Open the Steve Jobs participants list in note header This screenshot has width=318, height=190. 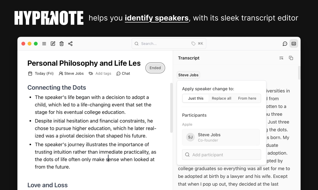pos(71,73)
